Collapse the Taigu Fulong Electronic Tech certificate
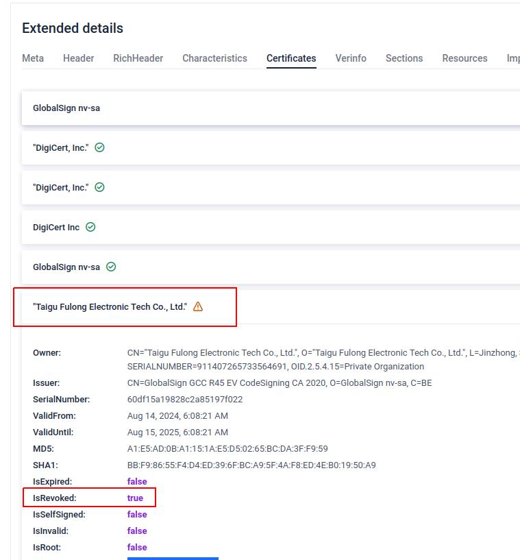This screenshot has width=520, height=560. pos(271,307)
